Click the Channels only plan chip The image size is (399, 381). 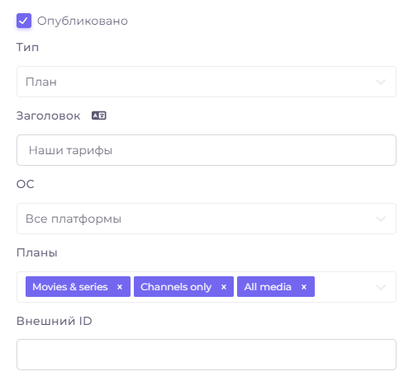pos(176,287)
